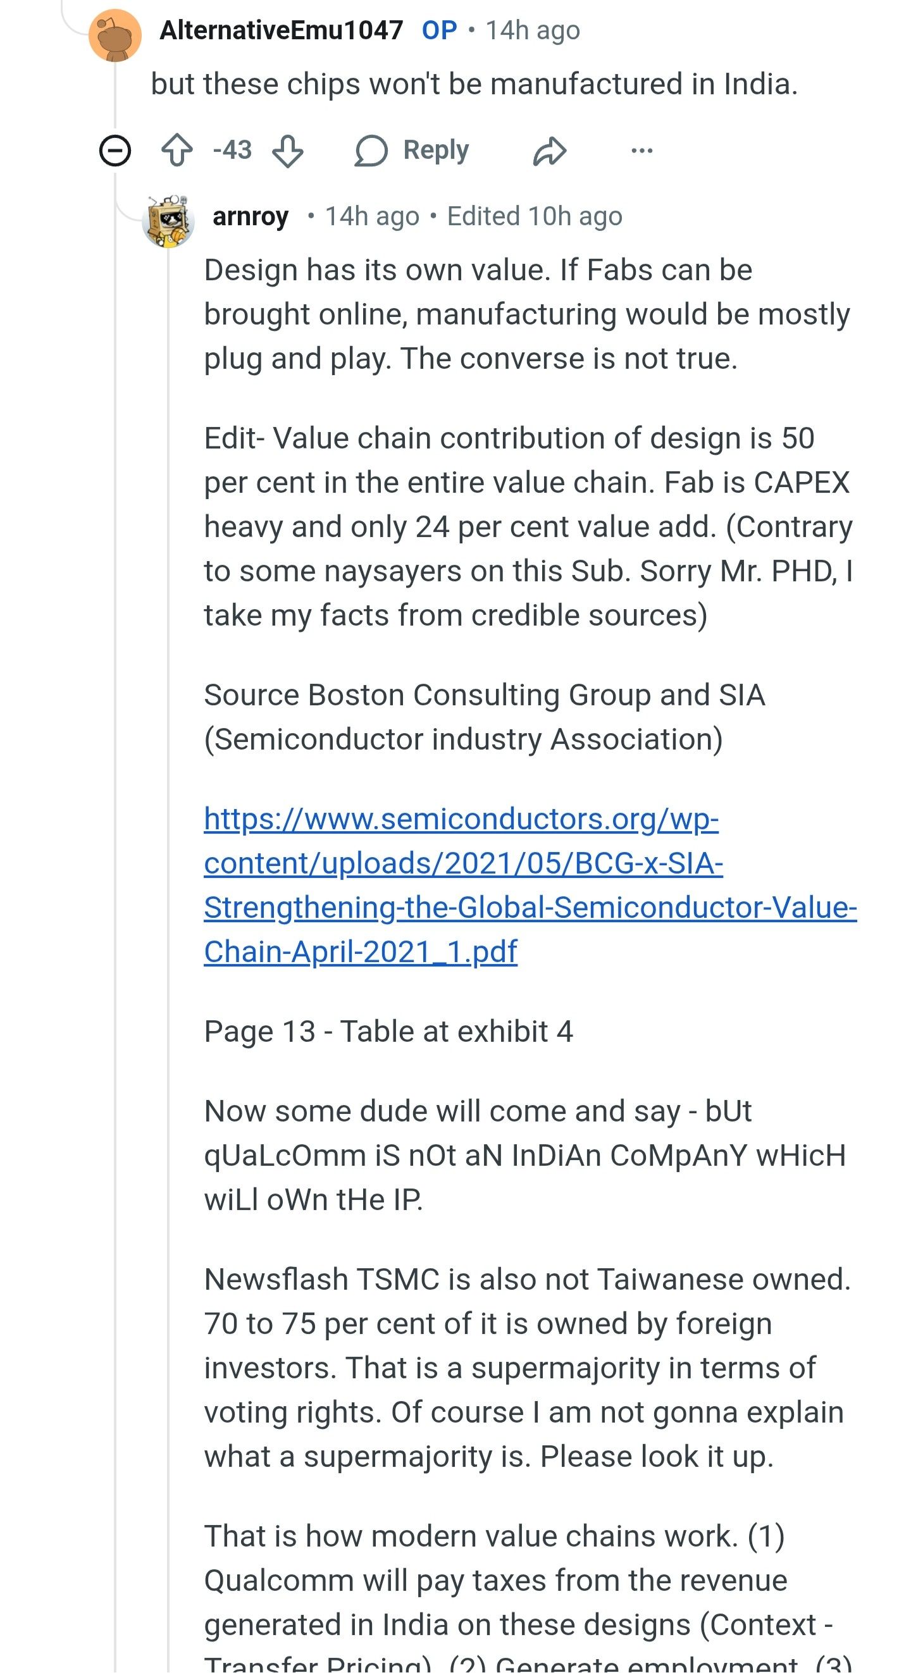
Task: Open the semiconductors.org BCG-x-SIA PDF link
Action: pyautogui.click(x=462, y=884)
